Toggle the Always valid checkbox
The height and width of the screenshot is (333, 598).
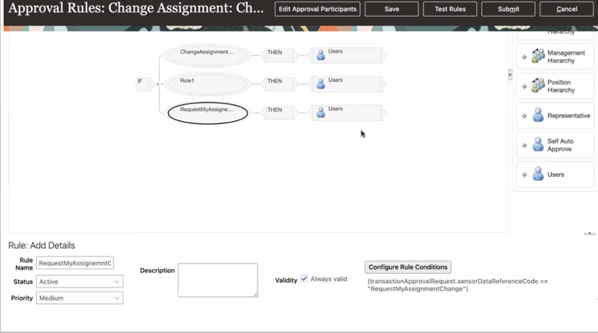pos(304,278)
